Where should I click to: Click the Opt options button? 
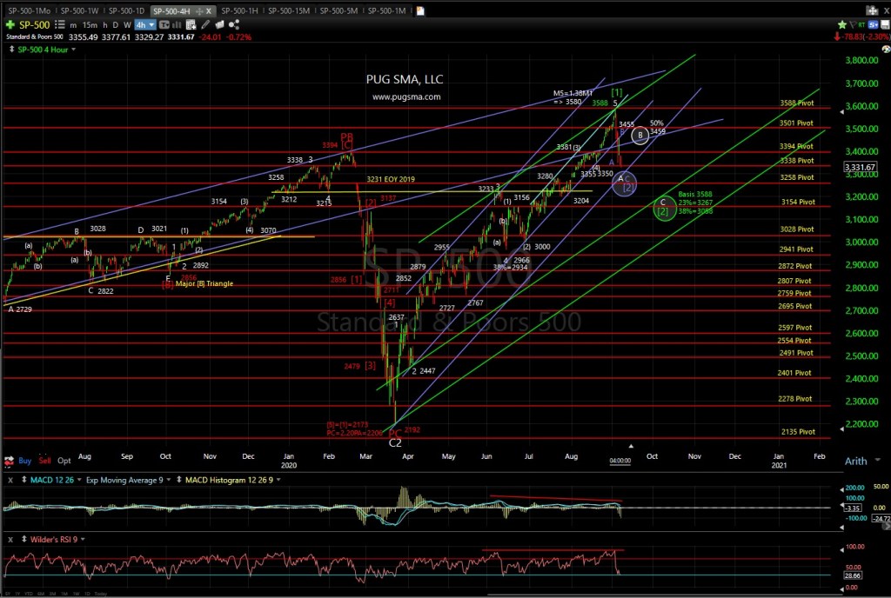tap(64, 461)
